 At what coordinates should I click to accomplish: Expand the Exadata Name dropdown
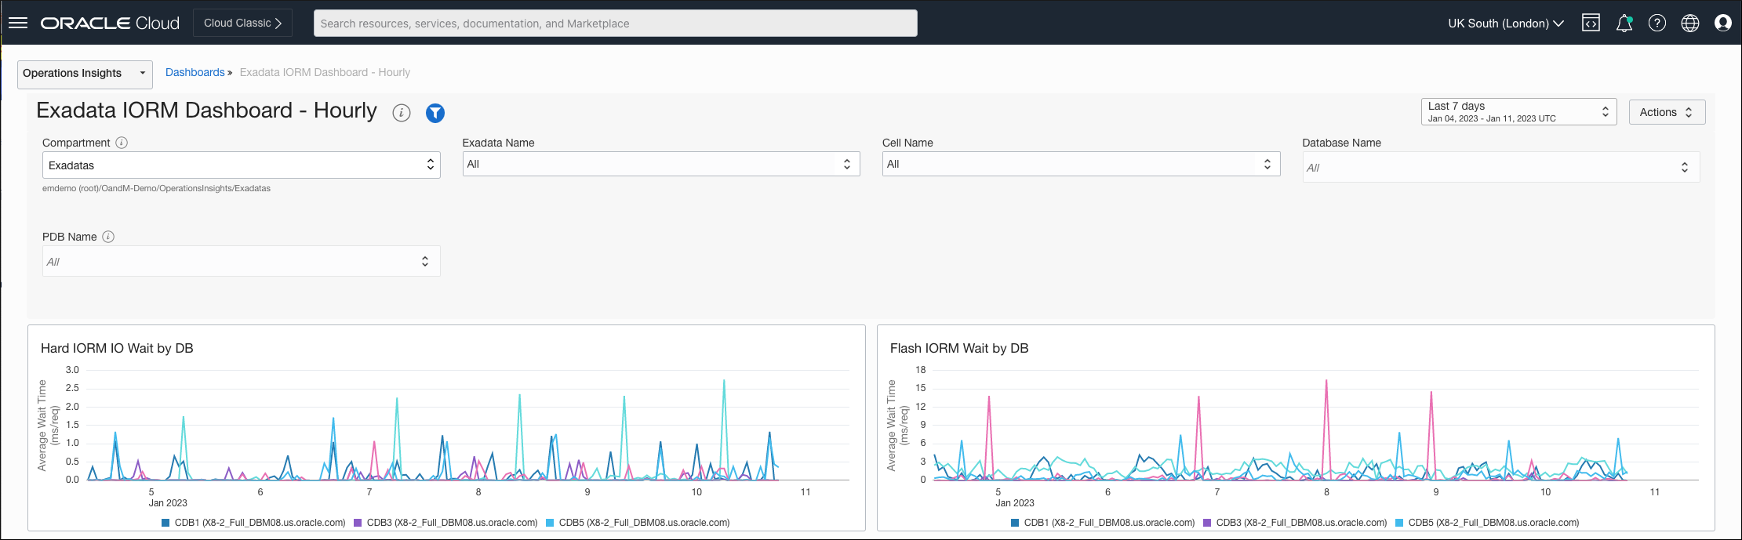pos(660,164)
